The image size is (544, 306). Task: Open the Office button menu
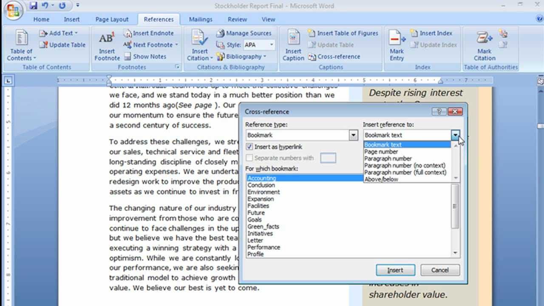[x=13, y=11]
